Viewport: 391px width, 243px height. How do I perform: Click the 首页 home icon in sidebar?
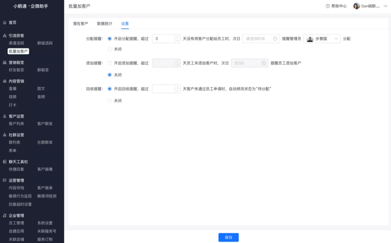(x=4, y=22)
